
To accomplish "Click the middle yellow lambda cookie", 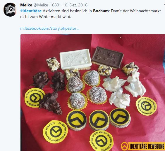I will pyautogui.click(x=99, y=120).
